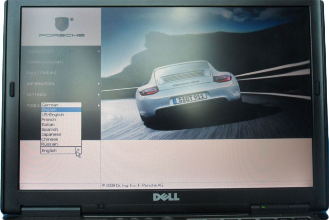Open the Diagnostics menu

pos(40,51)
